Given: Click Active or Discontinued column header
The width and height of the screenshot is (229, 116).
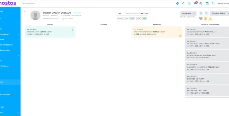Looking at the screenshot, I should point(210,24).
